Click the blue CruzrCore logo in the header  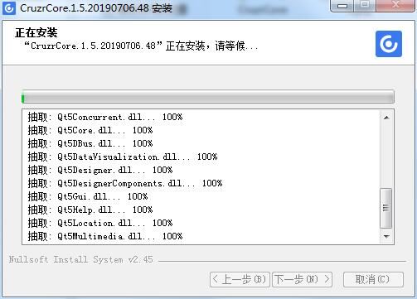click(389, 44)
